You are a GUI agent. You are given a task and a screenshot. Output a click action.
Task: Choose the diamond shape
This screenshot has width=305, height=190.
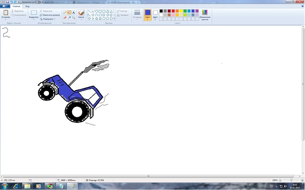[x=93, y=15]
